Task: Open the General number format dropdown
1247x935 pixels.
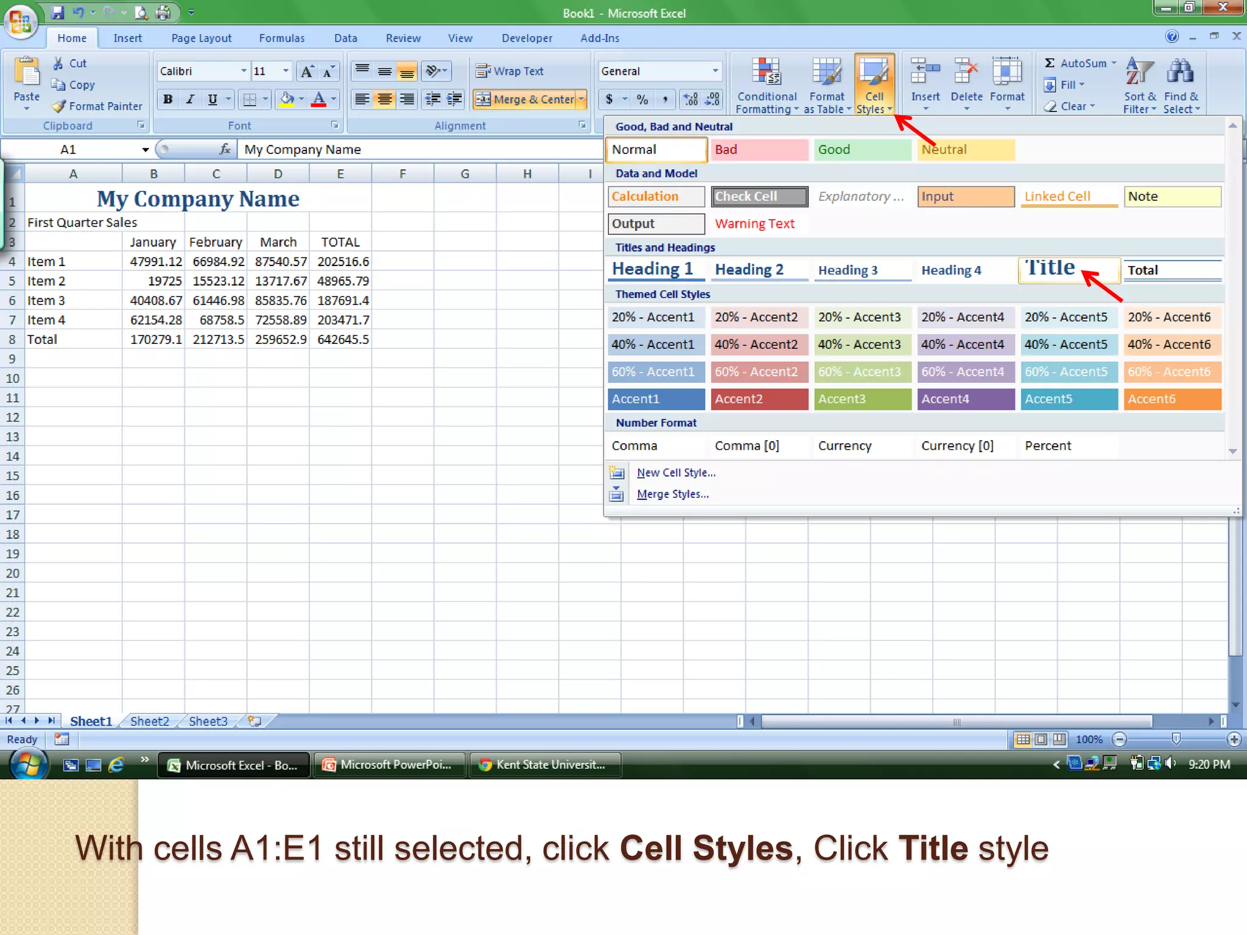Action: (x=715, y=71)
